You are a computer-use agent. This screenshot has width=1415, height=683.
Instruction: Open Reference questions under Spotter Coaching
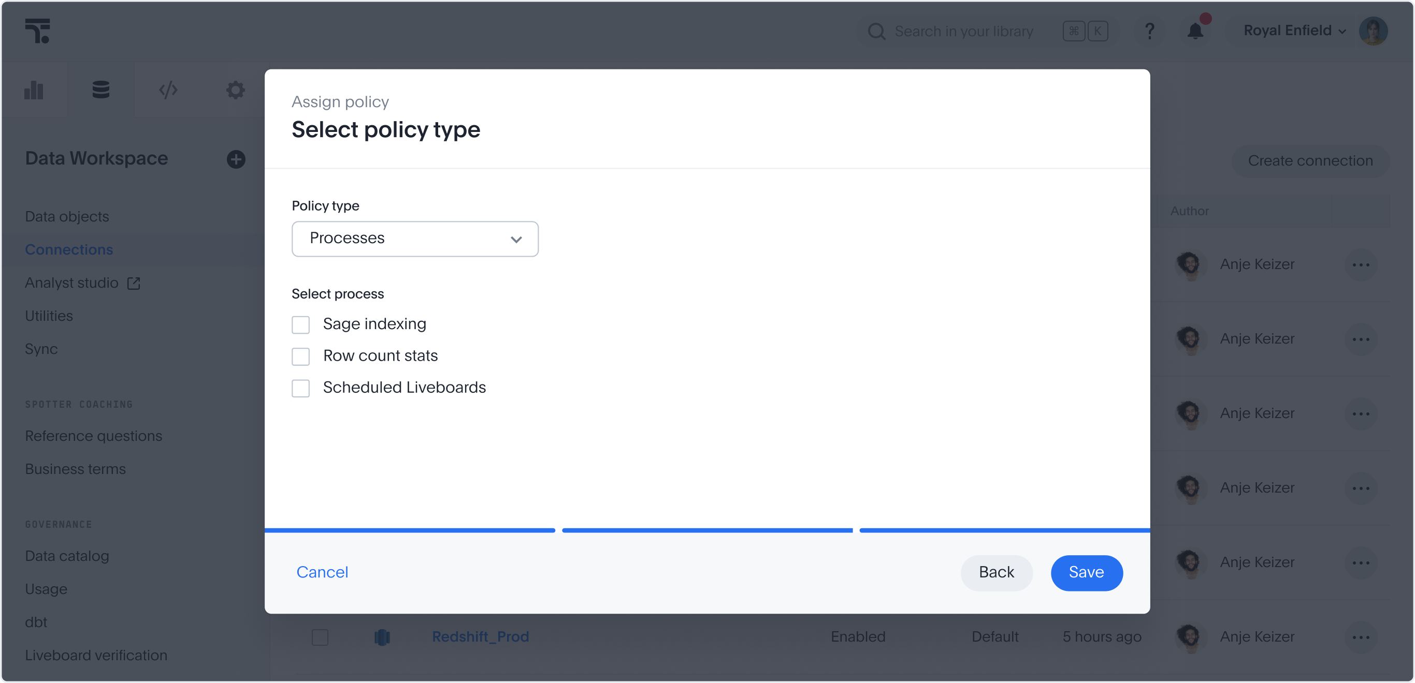tap(93, 436)
